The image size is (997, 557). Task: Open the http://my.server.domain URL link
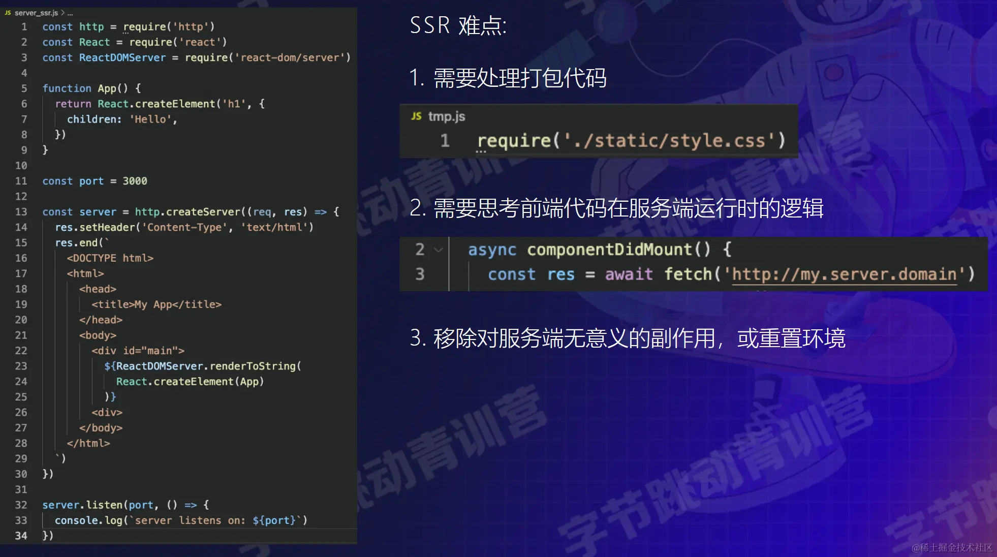(x=844, y=274)
